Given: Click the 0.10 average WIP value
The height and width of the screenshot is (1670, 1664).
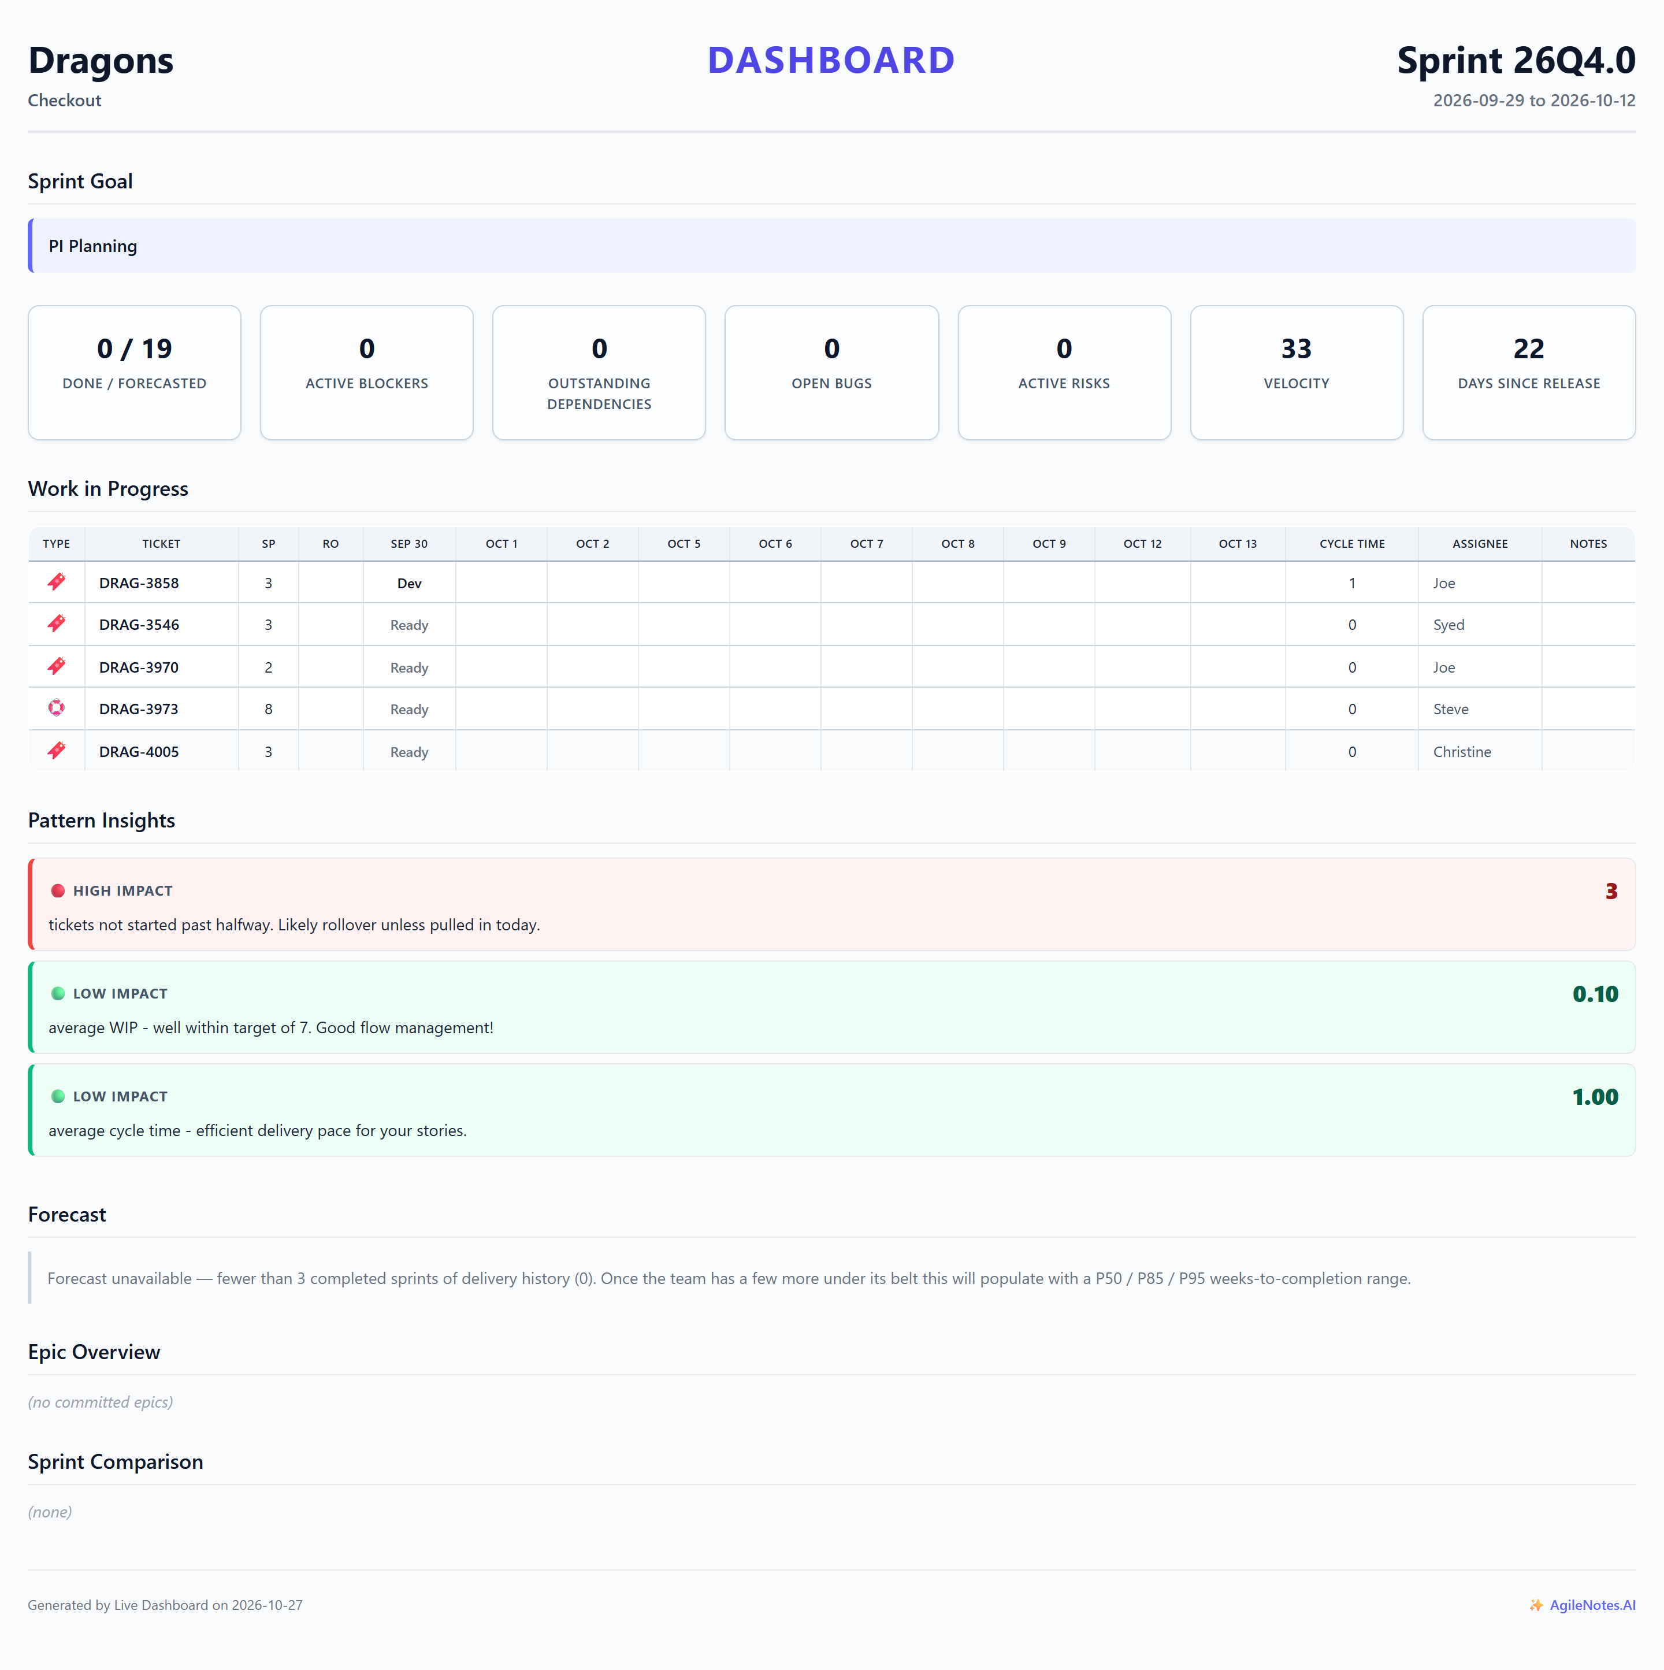Looking at the screenshot, I should tap(1595, 994).
